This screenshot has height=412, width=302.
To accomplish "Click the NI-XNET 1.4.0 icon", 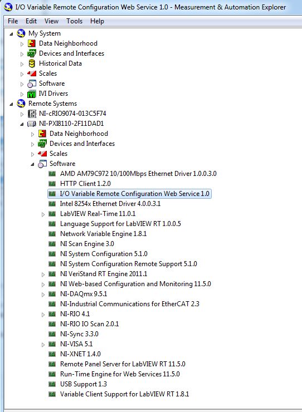I will (x=52, y=354).
